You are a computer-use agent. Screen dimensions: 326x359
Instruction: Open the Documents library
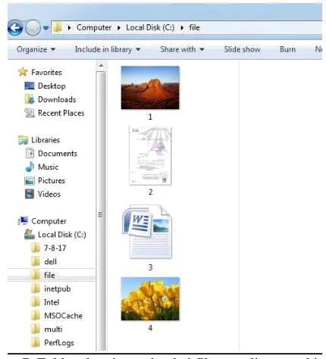[x=58, y=154]
